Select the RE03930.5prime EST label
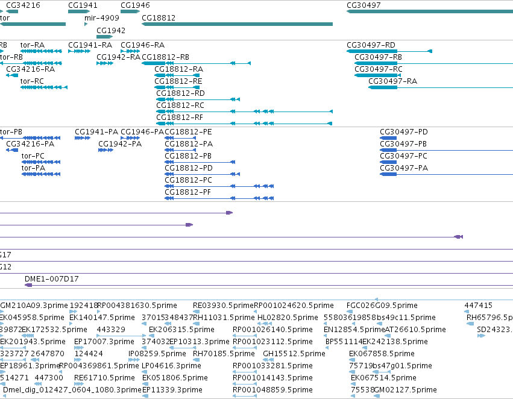 pos(224,306)
